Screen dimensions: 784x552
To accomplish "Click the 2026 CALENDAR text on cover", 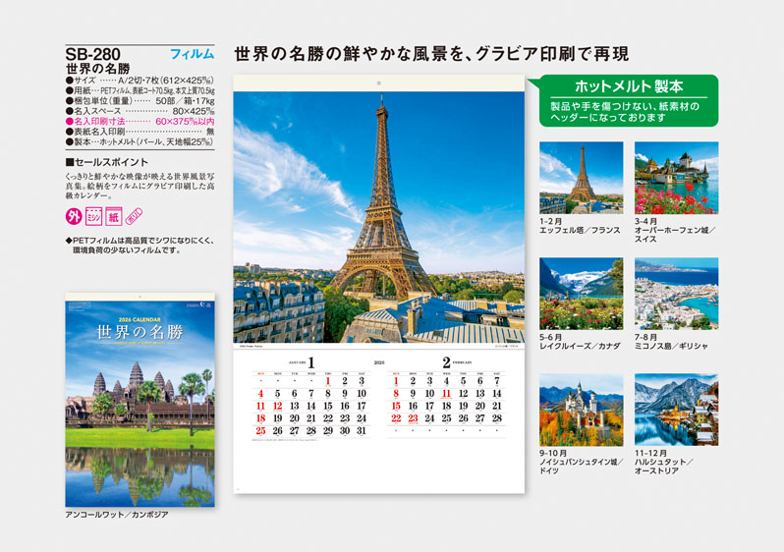I will pyautogui.click(x=140, y=319).
